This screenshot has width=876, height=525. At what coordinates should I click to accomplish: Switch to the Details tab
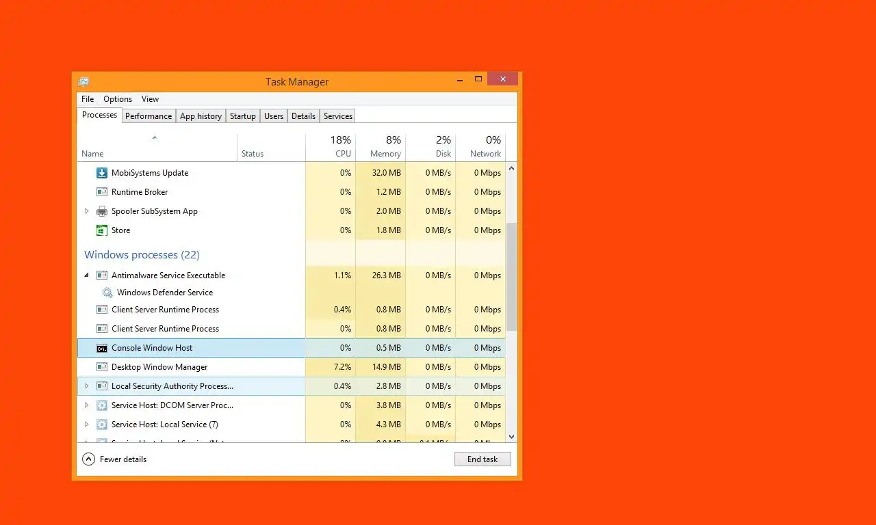[303, 116]
